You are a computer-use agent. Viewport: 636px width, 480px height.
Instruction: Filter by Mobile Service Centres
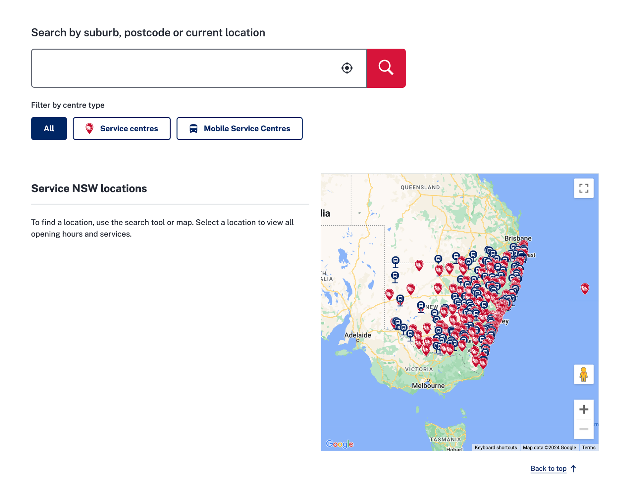239,129
